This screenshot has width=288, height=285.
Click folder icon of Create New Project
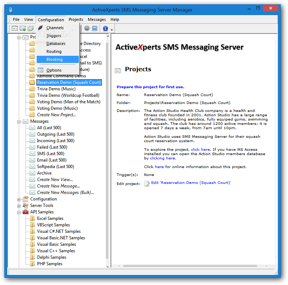pos(32,114)
